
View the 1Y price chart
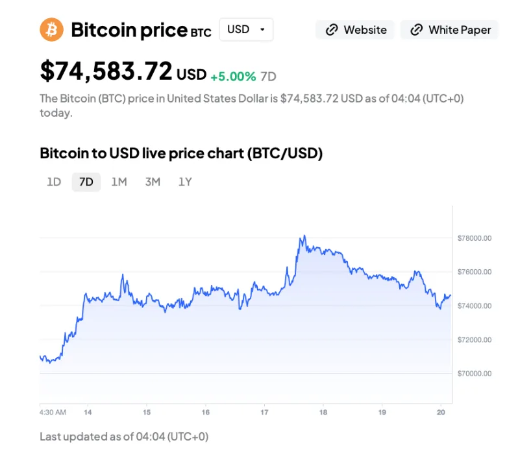pyautogui.click(x=185, y=182)
